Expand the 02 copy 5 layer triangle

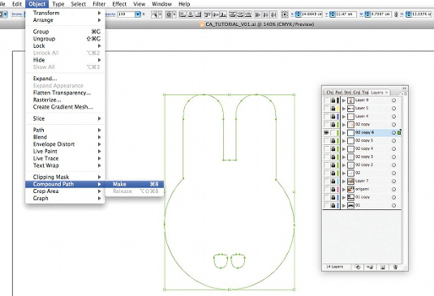pyautogui.click(x=344, y=141)
